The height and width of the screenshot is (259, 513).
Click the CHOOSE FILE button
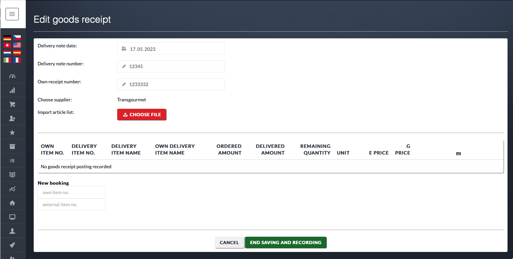[x=142, y=115]
